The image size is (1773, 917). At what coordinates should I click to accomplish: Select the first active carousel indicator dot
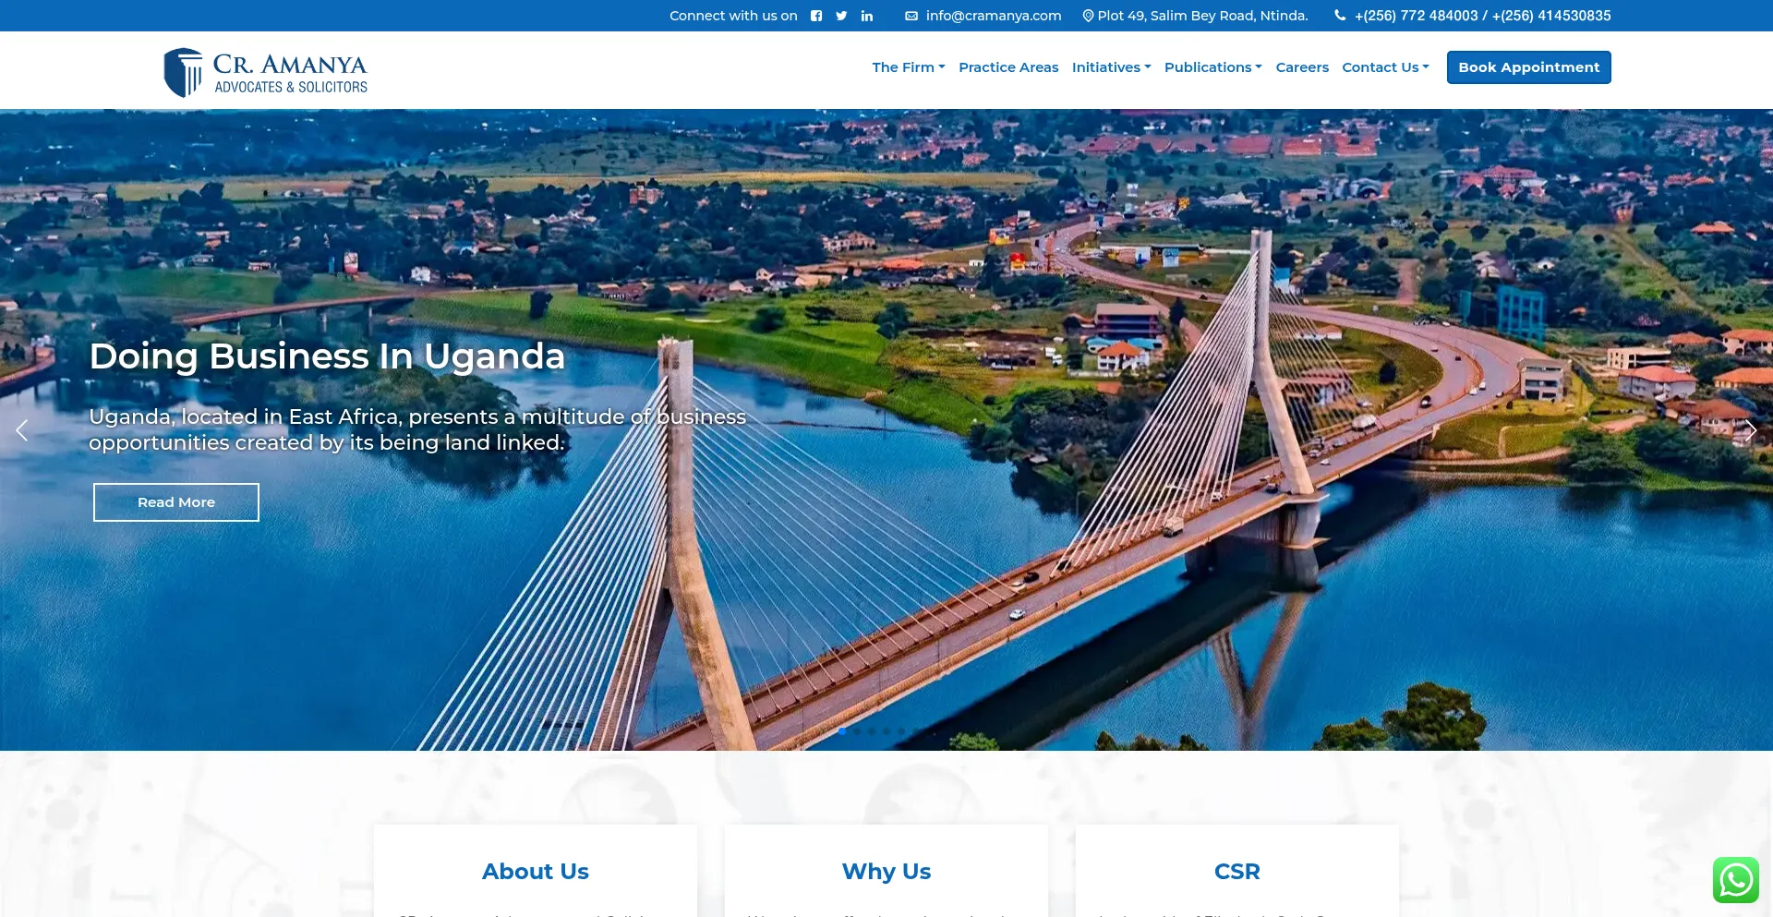[842, 730]
